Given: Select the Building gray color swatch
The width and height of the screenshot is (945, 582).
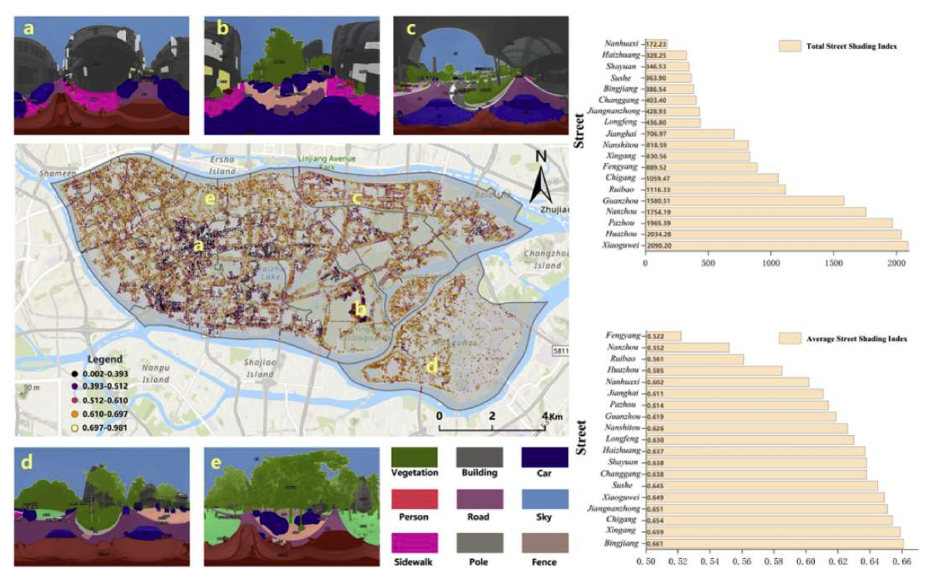Looking at the screenshot, I should click(x=481, y=458).
